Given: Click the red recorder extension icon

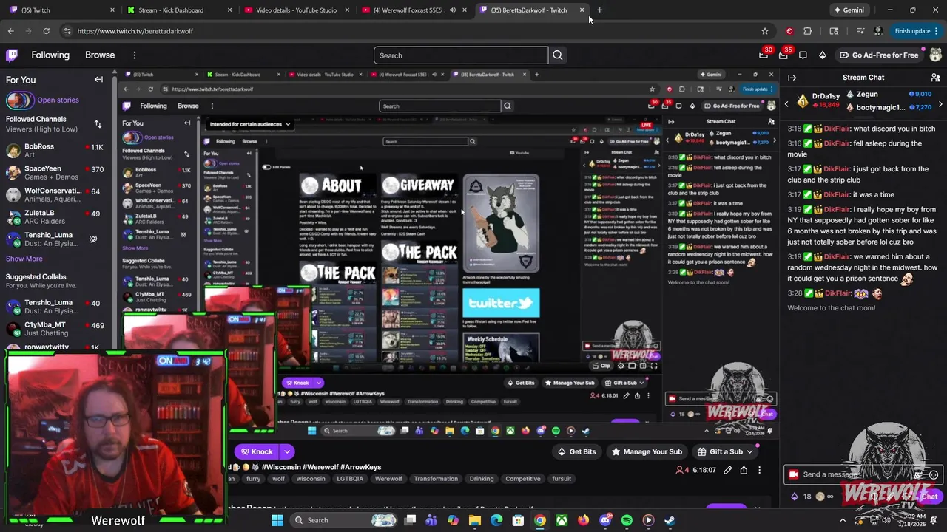Looking at the screenshot, I should 789,31.
